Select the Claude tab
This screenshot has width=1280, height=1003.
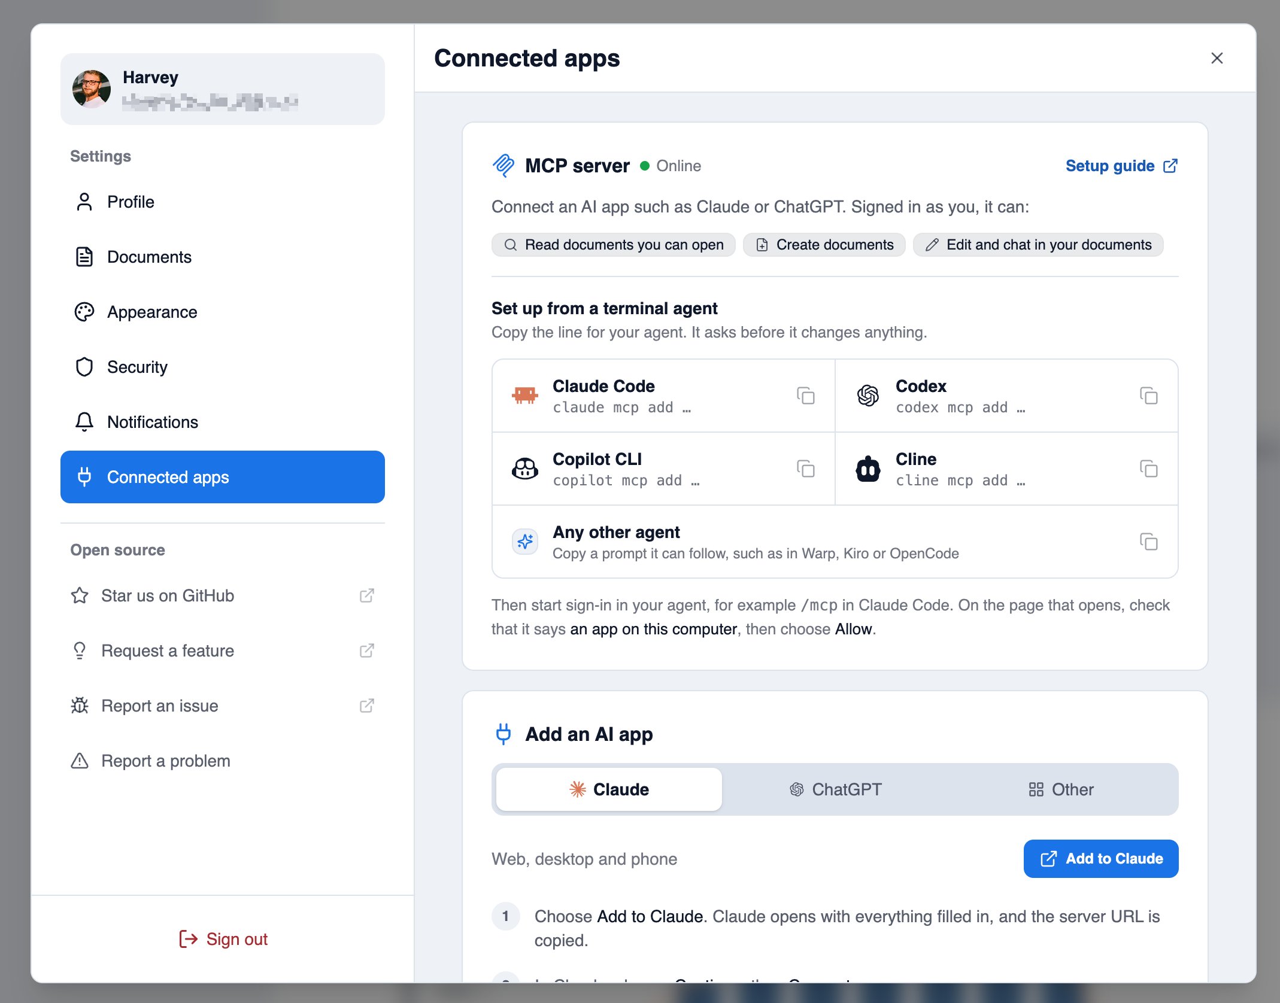[x=609, y=789]
